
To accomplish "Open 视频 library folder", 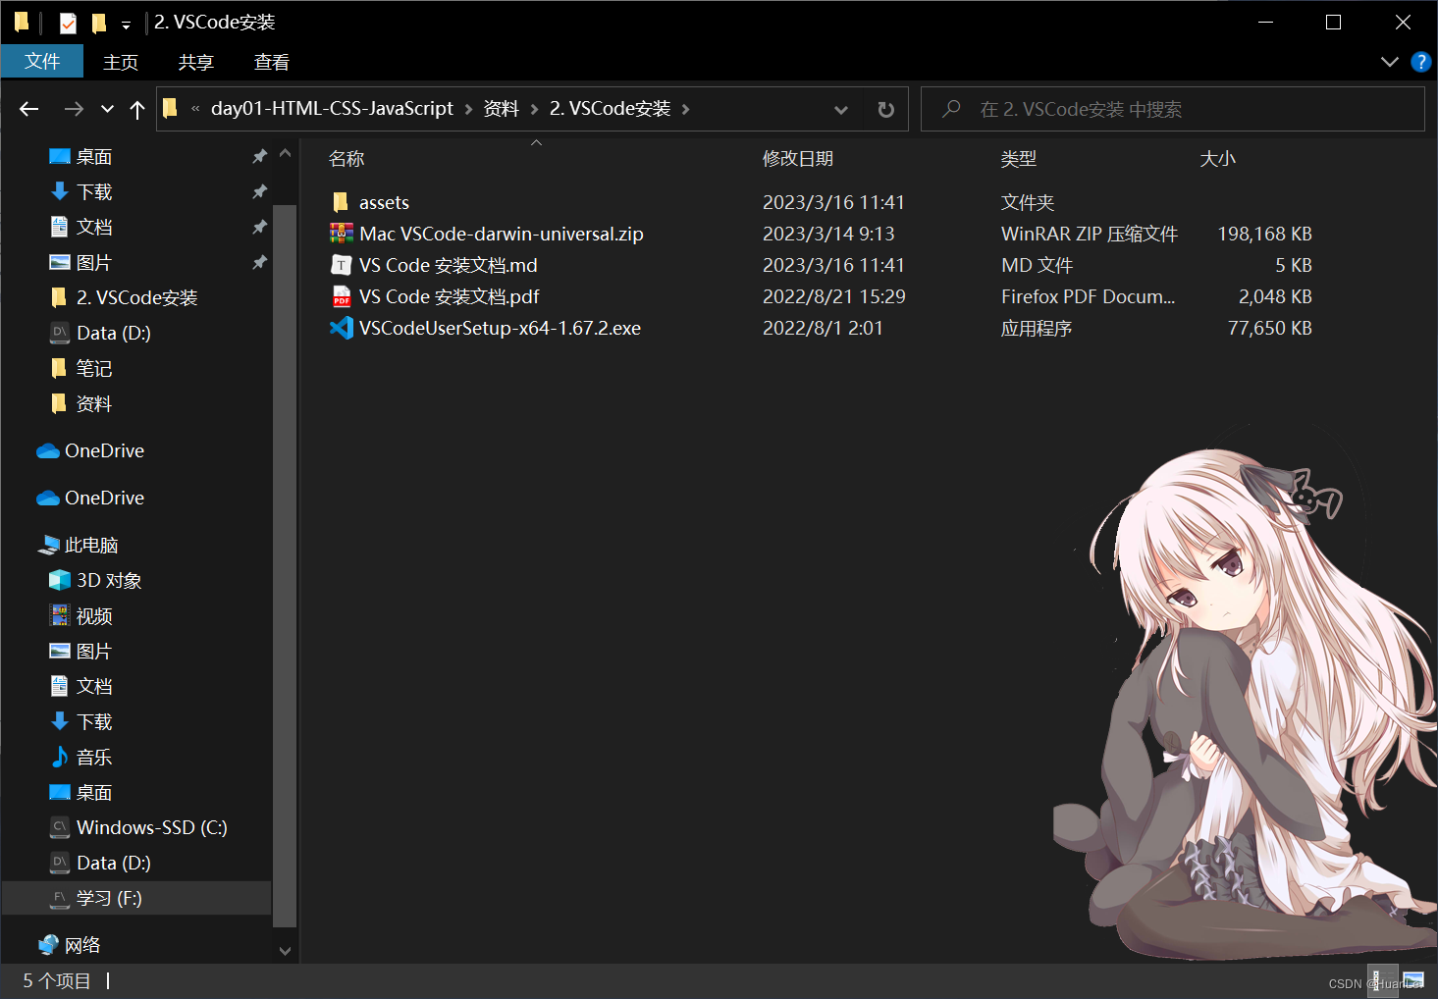I will [94, 615].
